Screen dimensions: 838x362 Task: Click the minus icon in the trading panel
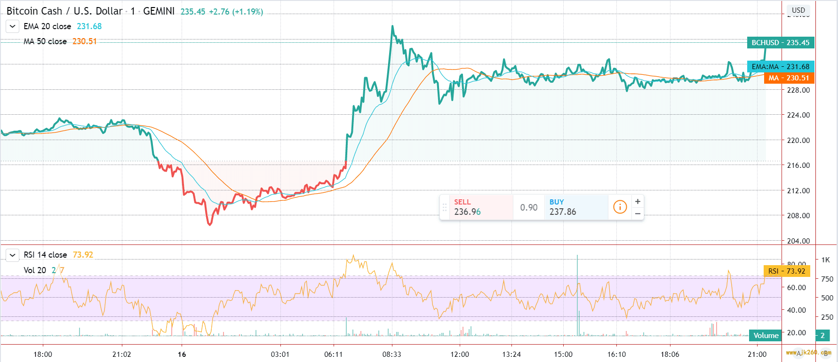click(x=638, y=213)
